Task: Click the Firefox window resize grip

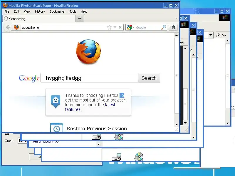Action: 177,129
